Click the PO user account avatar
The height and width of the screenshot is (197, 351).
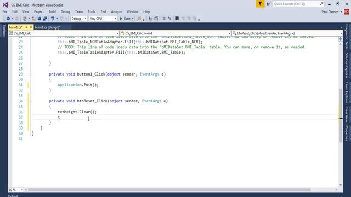coord(347,11)
